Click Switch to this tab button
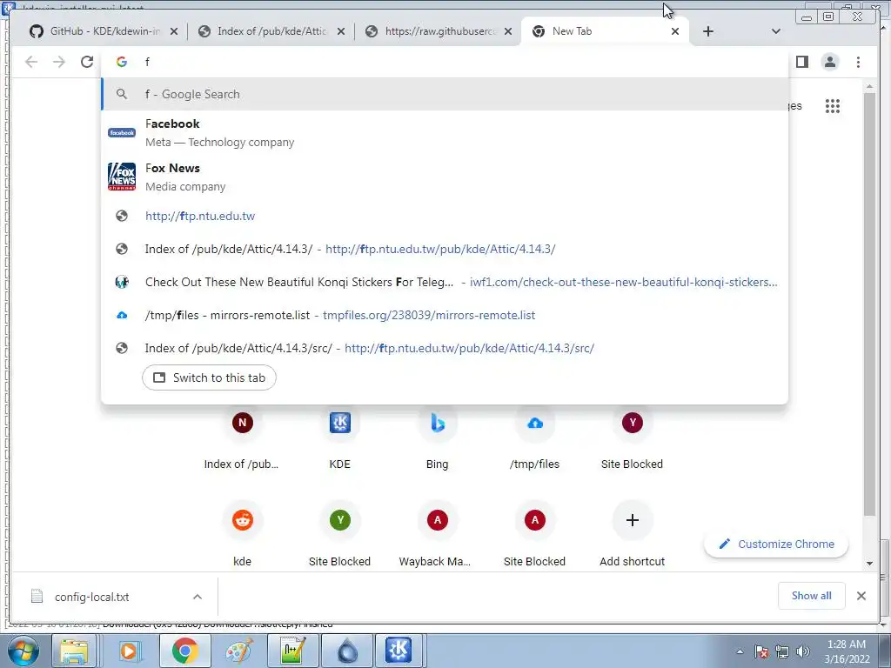 pos(209,377)
